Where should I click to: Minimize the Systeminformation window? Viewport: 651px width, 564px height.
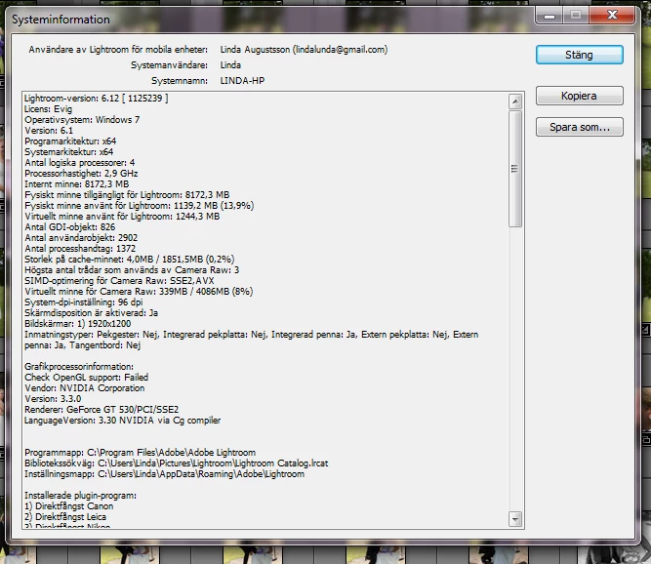[549, 16]
